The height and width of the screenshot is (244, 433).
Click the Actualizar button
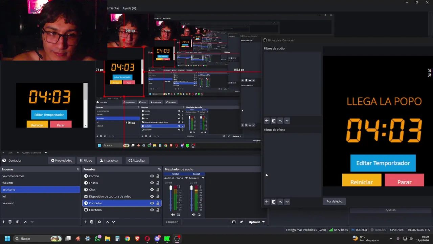(137, 160)
